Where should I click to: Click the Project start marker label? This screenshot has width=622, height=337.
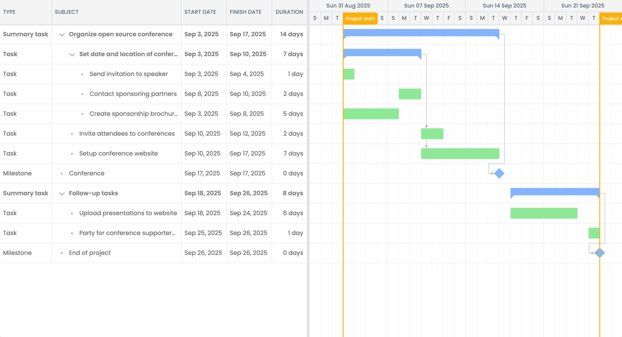point(360,19)
